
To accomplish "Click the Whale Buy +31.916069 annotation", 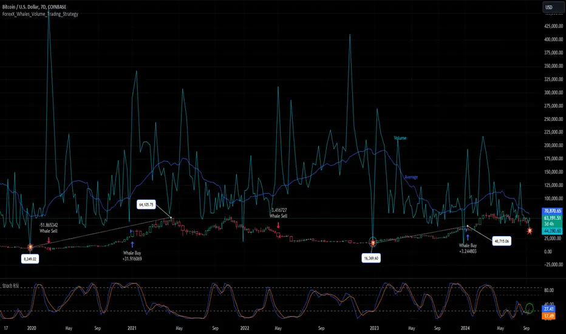I will click(132, 256).
